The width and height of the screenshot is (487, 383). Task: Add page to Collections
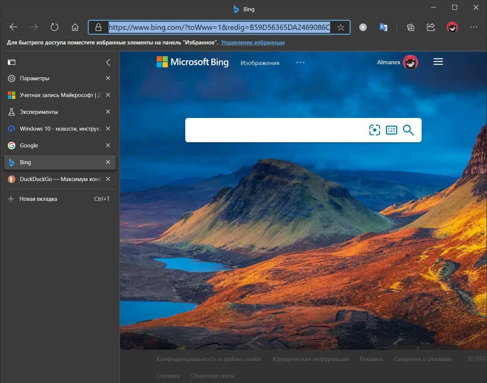click(410, 27)
